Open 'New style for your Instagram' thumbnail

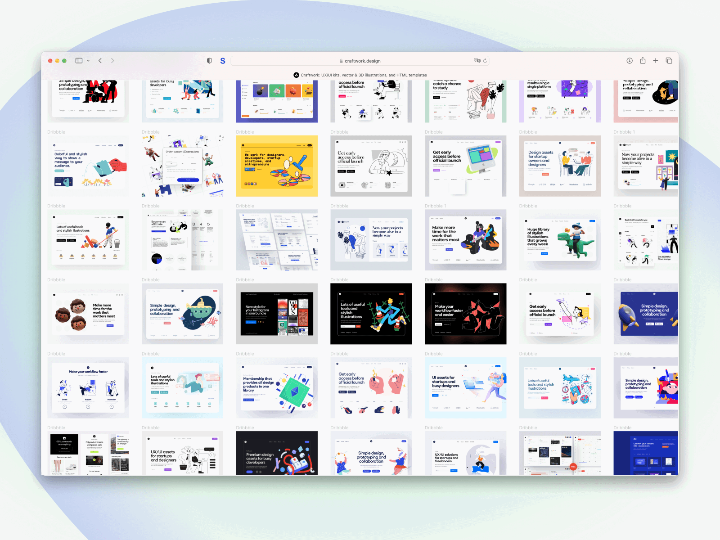tap(277, 314)
